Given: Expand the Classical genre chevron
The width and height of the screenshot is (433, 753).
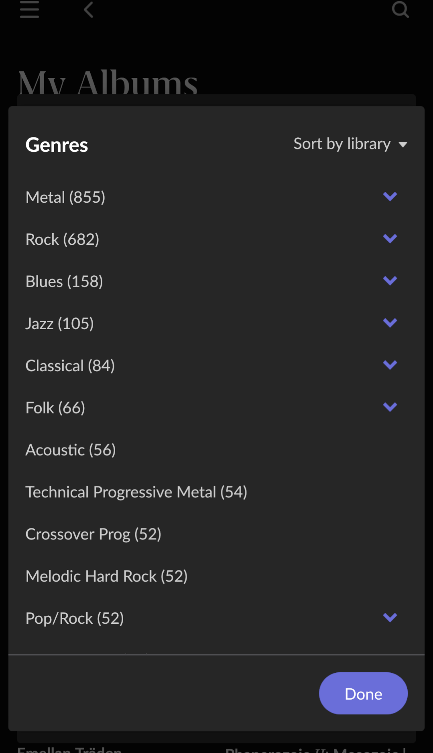Looking at the screenshot, I should 390,365.
